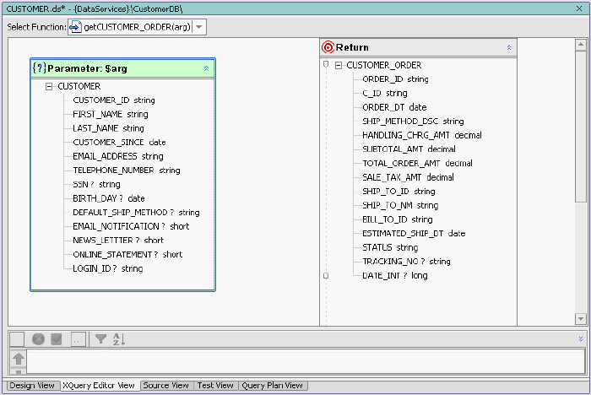This screenshot has width=591, height=395.
Task: Switch to the Design View tab
Action: point(32,386)
